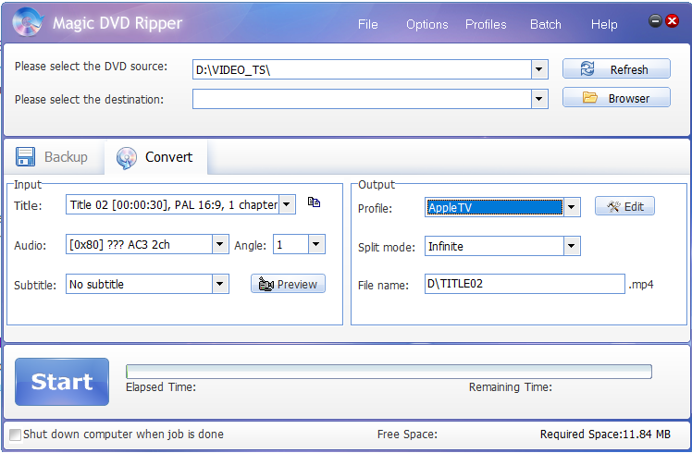Viewport: 692px width, 453px height.
Task: Open the Profiles menu
Action: coord(486,24)
